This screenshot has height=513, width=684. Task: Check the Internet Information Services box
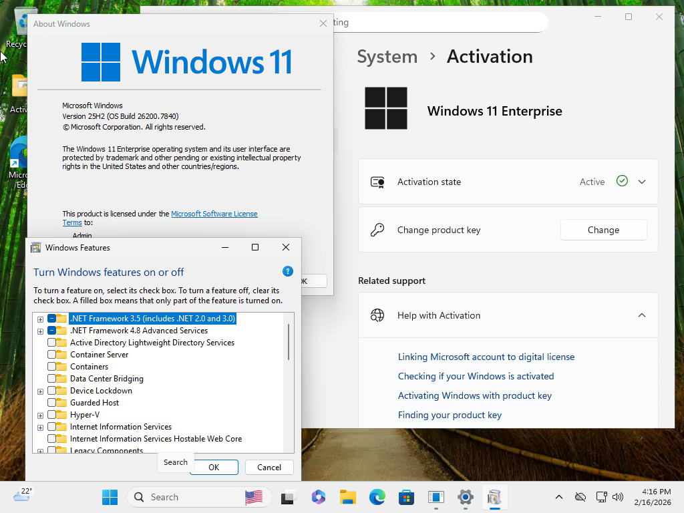pyautogui.click(x=51, y=427)
